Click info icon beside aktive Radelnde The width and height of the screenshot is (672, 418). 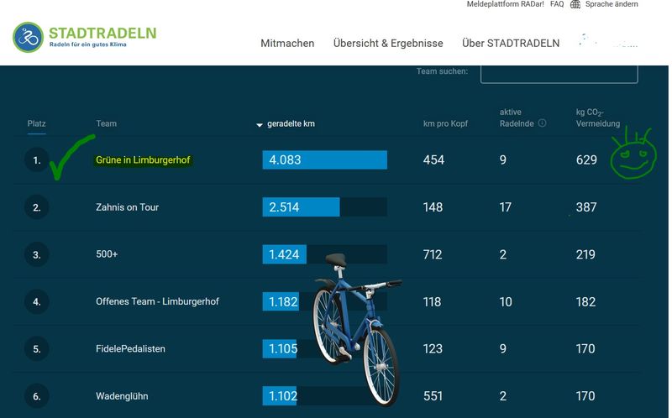point(542,123)
